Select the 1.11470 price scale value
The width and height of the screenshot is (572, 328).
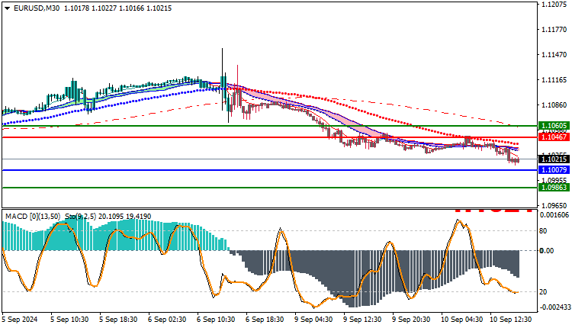point(554,55)
